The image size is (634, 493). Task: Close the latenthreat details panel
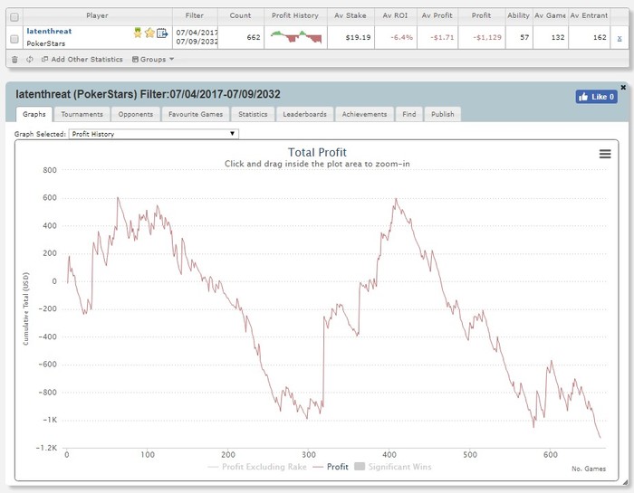[x=623, y=87]
